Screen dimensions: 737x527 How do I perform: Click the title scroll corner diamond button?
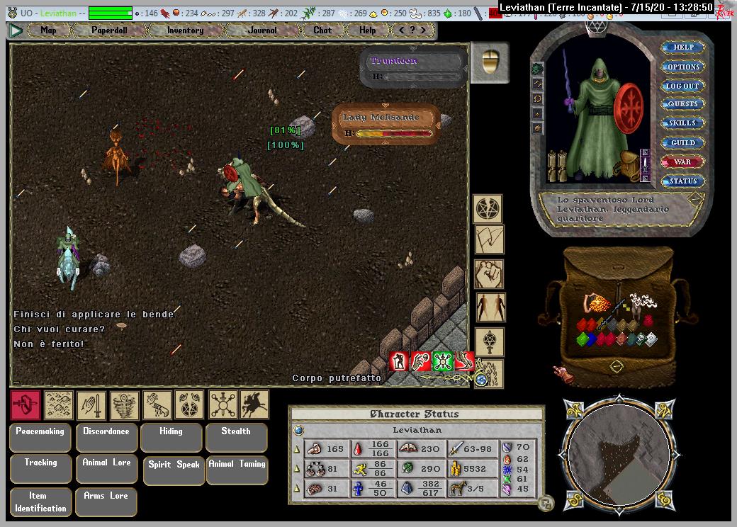(694, 199)
